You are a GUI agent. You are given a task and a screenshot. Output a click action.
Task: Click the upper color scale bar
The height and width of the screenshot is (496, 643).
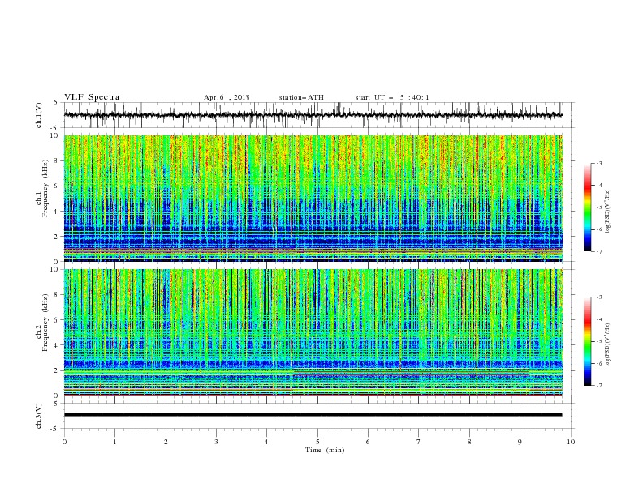[587, 207]
